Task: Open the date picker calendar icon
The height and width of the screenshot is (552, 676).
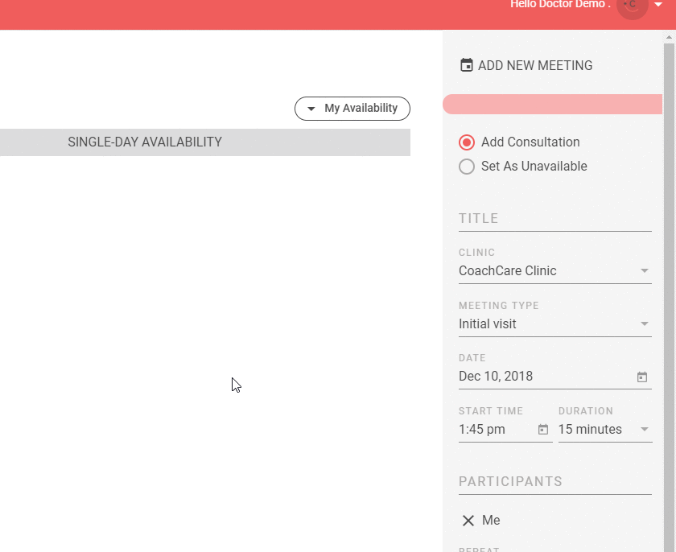Action: (642, 377)
